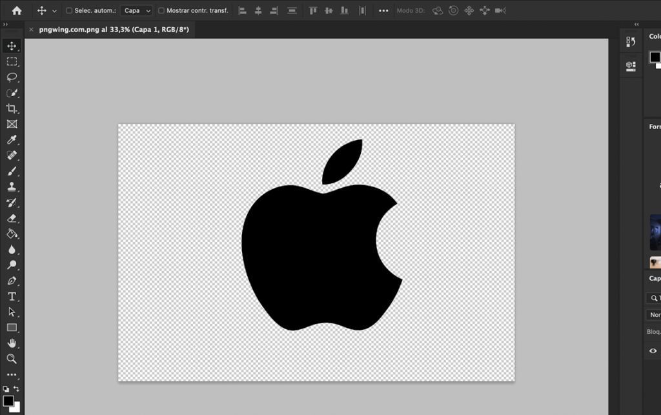This screenshot has width=661, height=415.
Task: Select the Rectangular Marquee tool
Action: click(x=12, y=61)
